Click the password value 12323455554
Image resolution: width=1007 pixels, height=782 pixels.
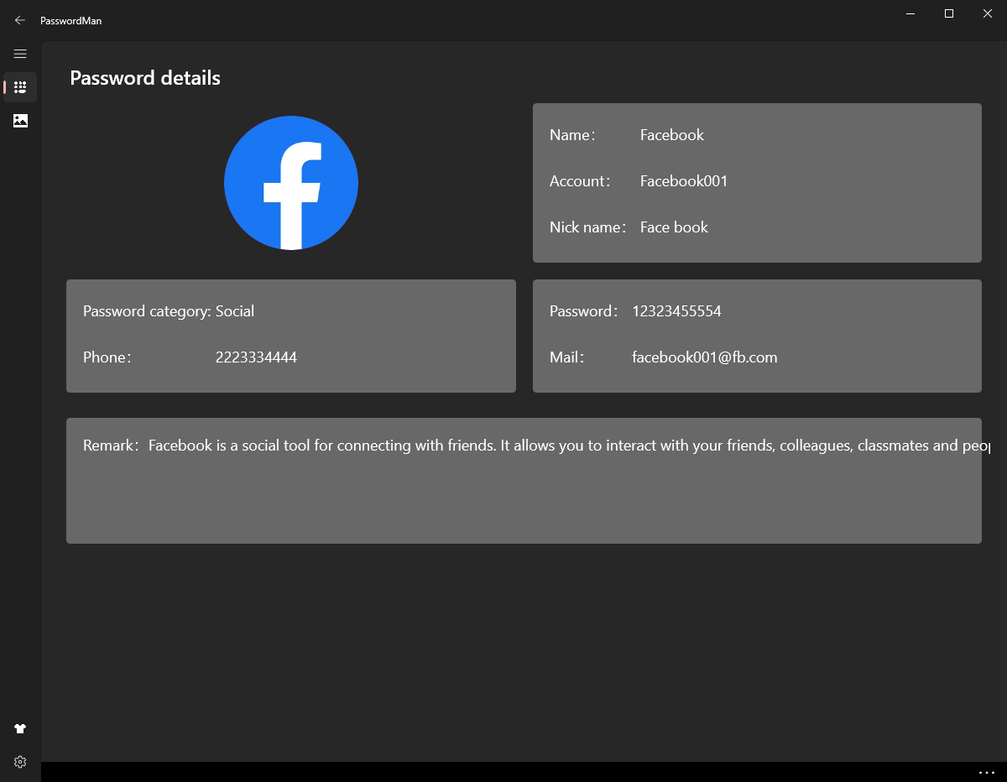pos(676,311)
